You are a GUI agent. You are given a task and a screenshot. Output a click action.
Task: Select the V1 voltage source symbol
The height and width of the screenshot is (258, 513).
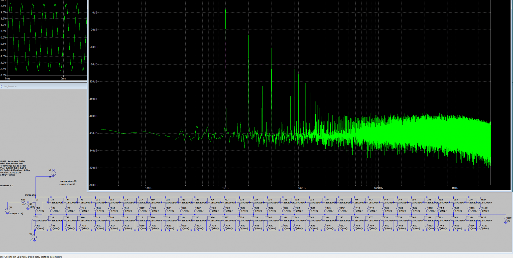point(8,210)
